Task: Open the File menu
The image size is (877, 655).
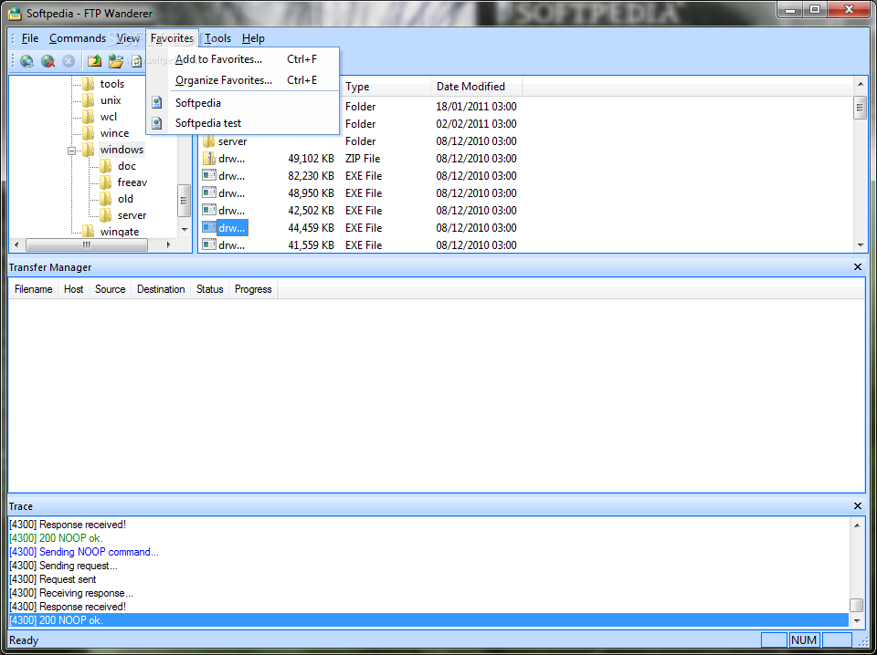Action: click(30, 38)
